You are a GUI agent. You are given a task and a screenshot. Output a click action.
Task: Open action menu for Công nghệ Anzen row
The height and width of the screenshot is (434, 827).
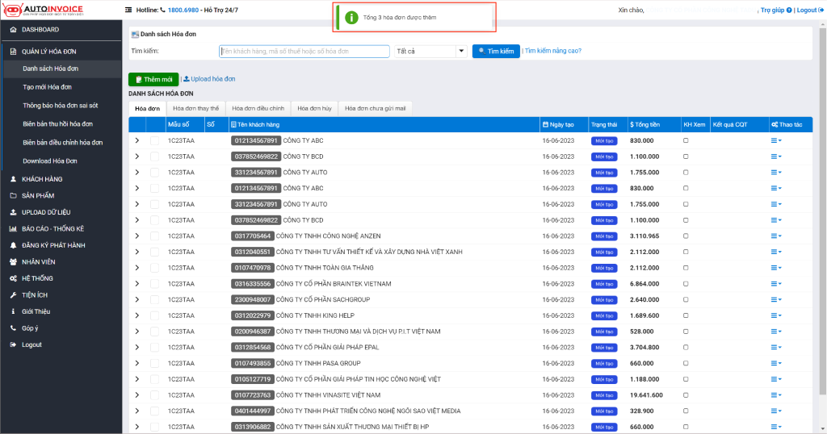776,236
